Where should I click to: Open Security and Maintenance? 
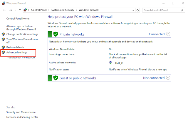point(21,112)
